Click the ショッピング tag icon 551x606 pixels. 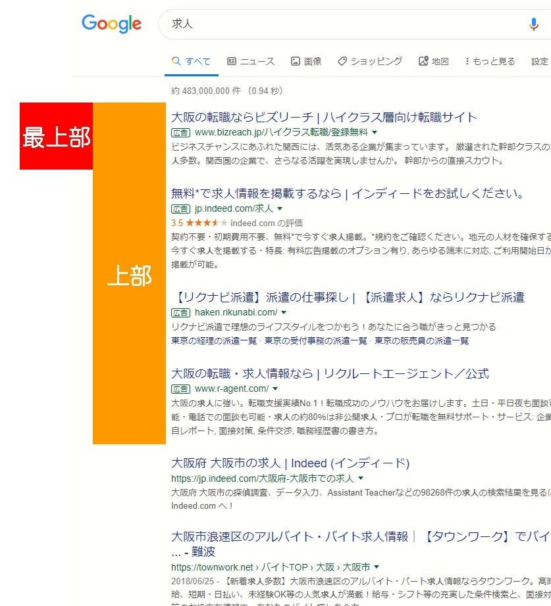(x=342, y=61)
